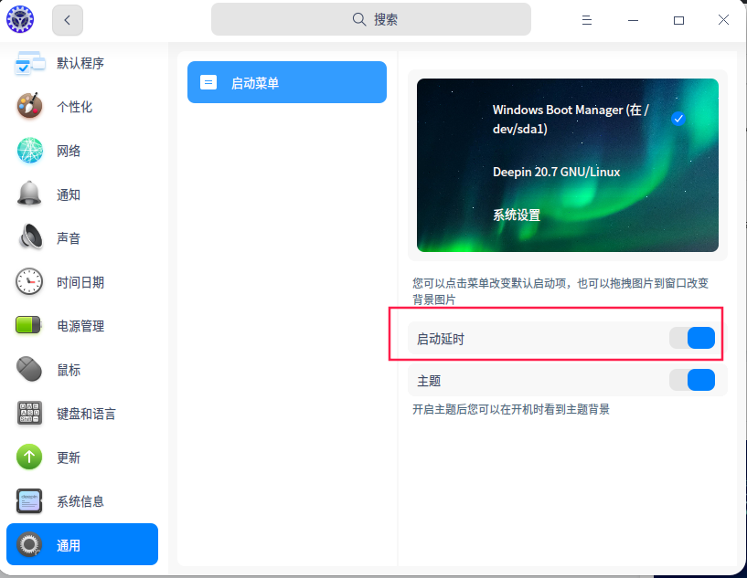Minimize the control center window
Screen dimensions: 747x578
pos(633,20)
